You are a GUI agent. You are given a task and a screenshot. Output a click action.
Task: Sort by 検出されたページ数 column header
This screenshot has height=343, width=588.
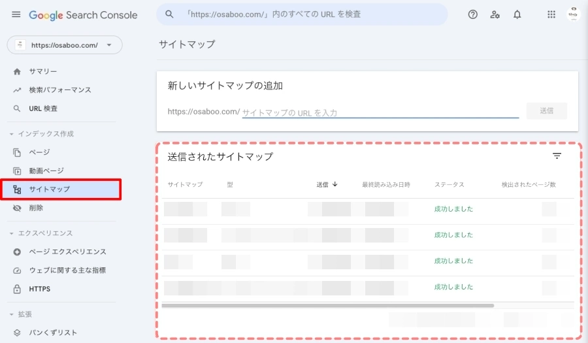tap(529, 184)
